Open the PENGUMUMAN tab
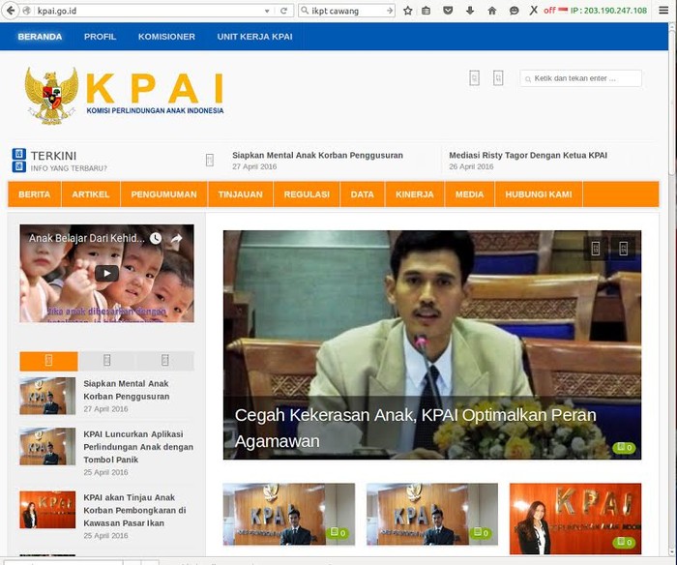677x565 pixels. click(x=163, y=194)
